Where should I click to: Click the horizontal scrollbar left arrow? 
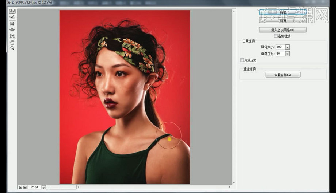coord(79,187)
